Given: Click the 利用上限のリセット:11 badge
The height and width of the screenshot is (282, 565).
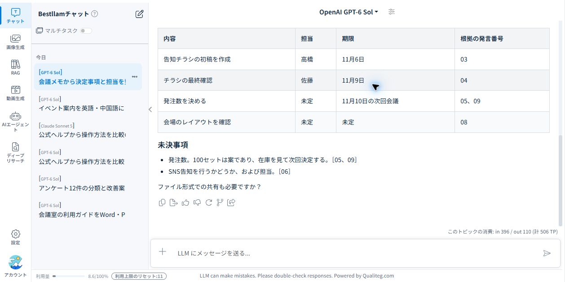Looking at the screenshot, I should click(139, 276).
